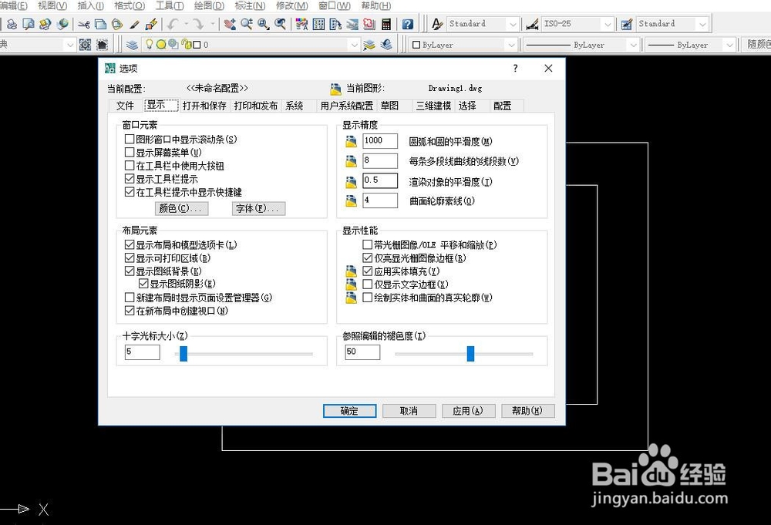Open the Text Style manager icon

click(x=437, y=24)
